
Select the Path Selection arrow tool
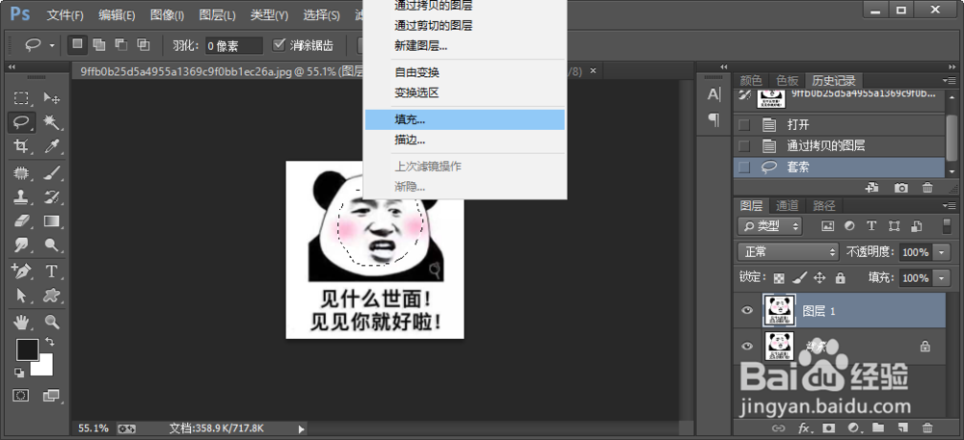click(x=21, y=296)
